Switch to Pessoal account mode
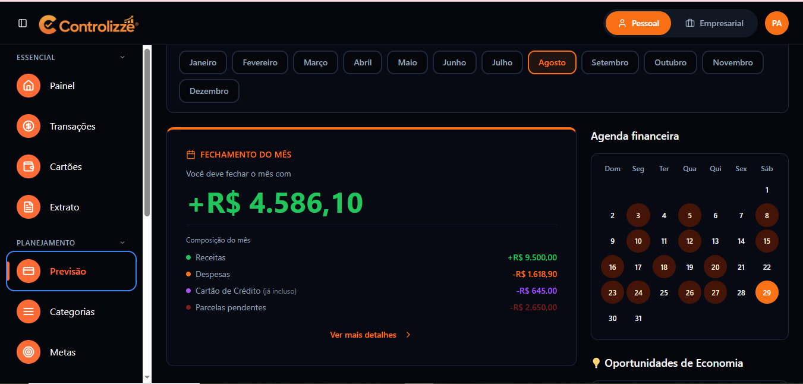This screenshot has width=803, height=384. (x=638, y=23)
